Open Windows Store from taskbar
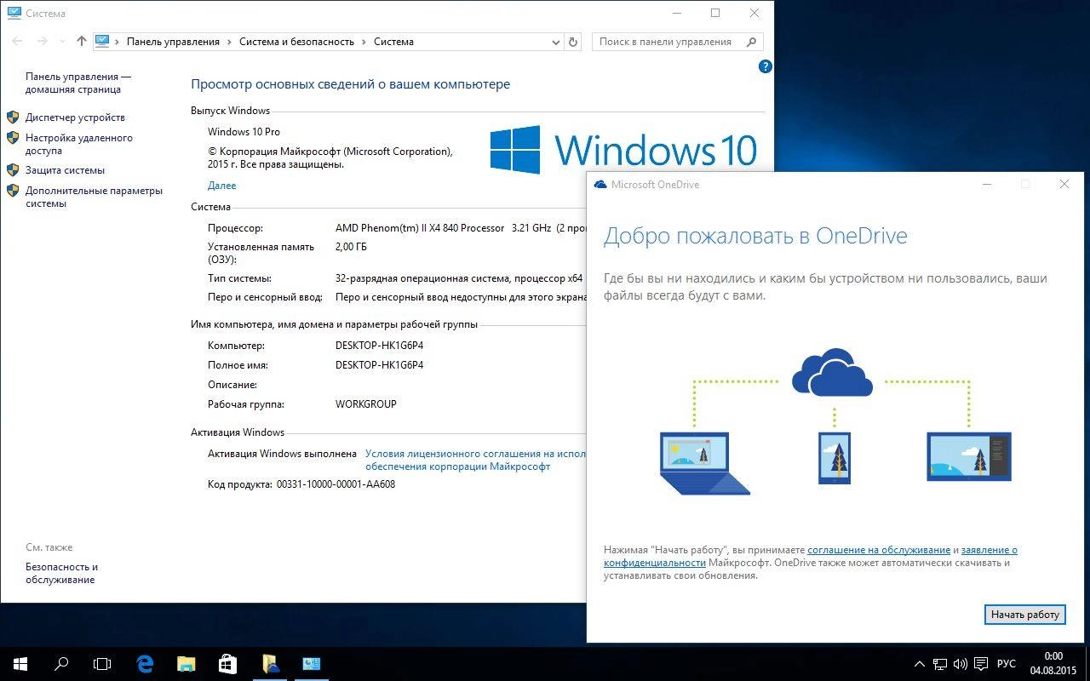1090x681 pixels. pos(227,663)
